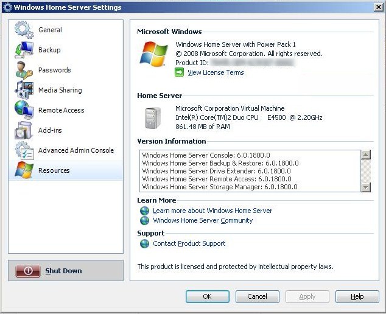This screenshot has height=314, width=386.
Task: Select the Add-ins box icon
Action: 24,130
